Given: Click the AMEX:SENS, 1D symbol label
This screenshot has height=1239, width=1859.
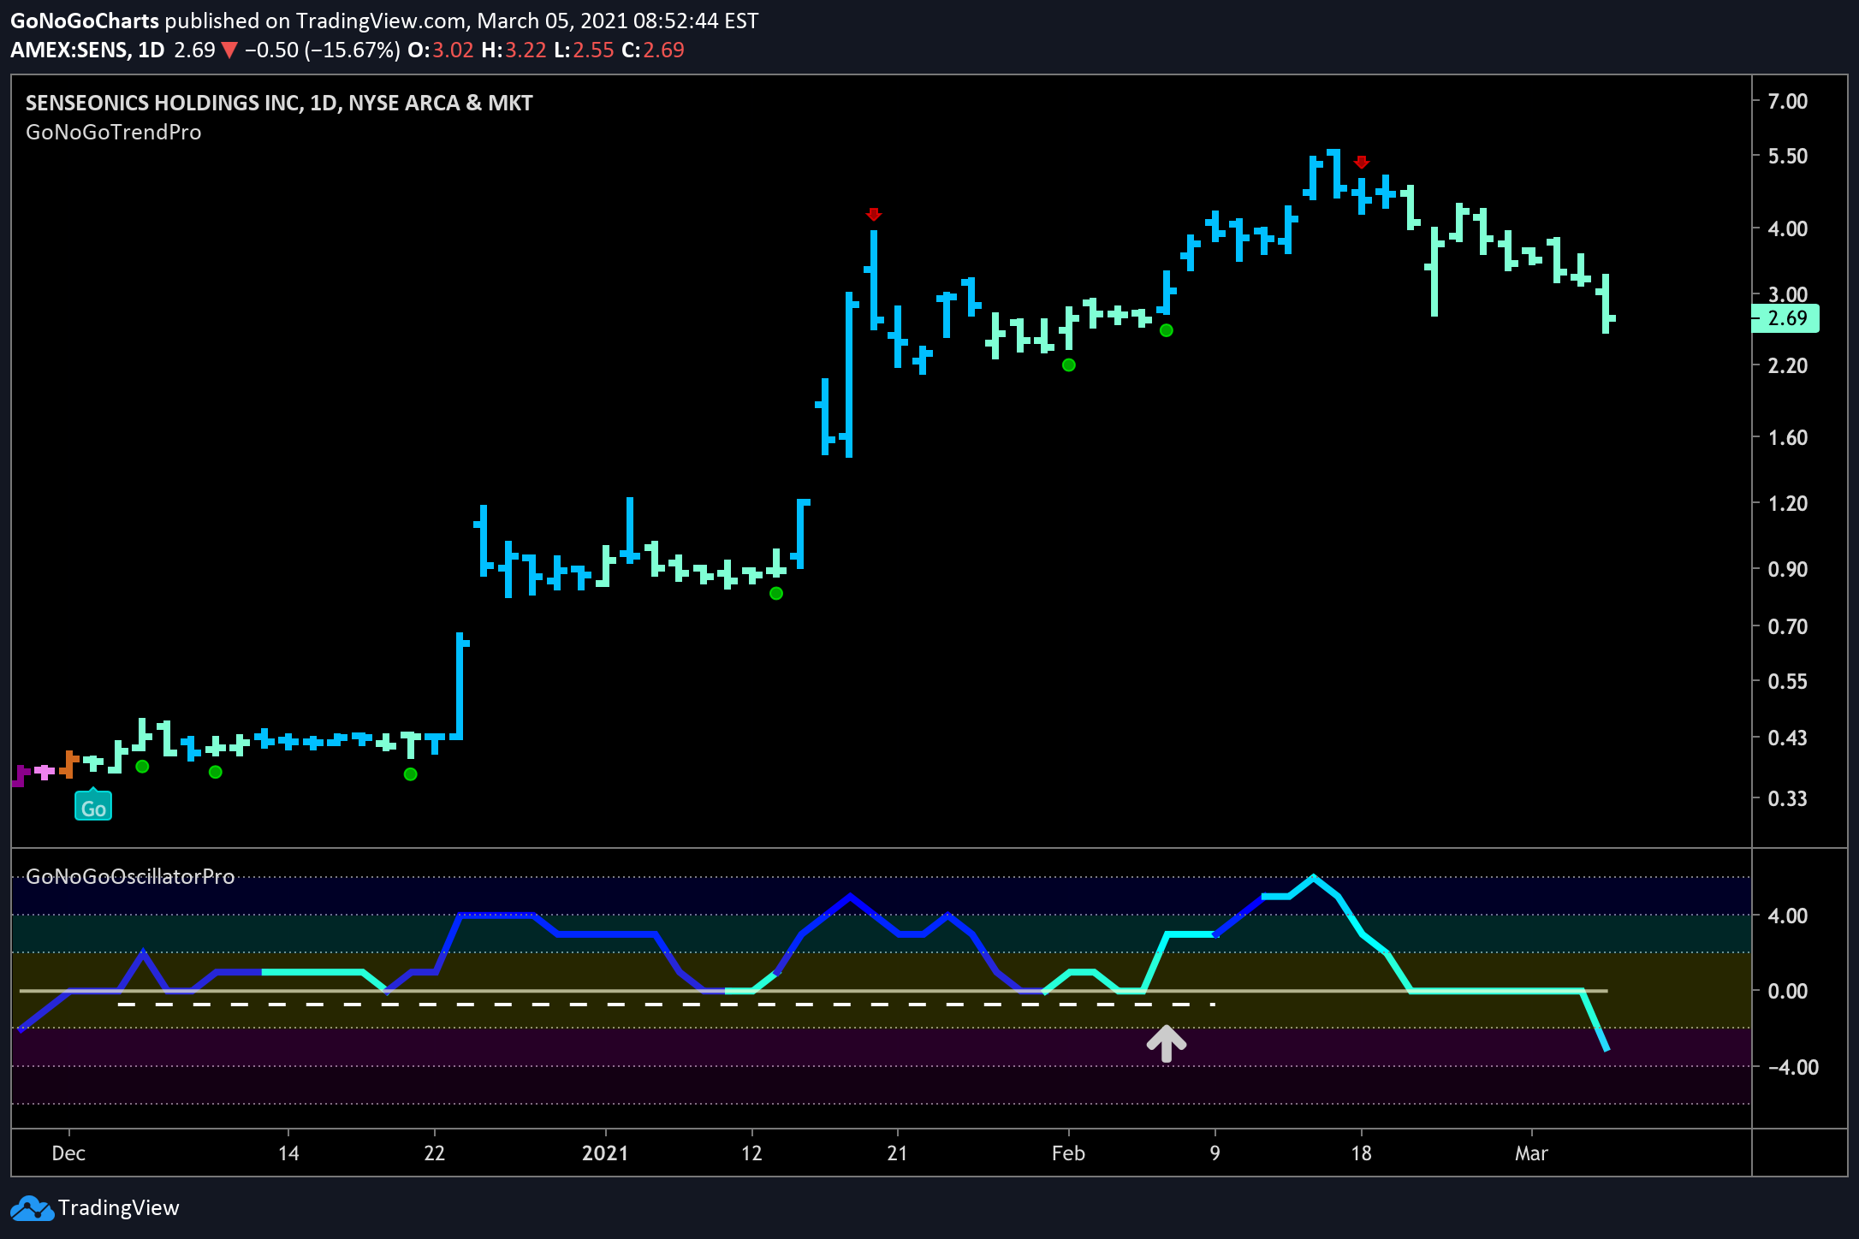Looking at the screenshot, I should pos(87,50).
